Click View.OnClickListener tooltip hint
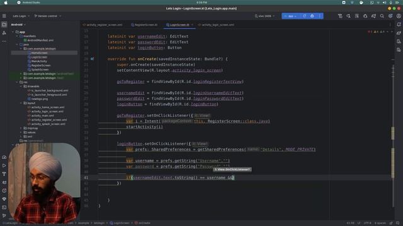This screenshot has height=226, width=403. tap(232, 169)
